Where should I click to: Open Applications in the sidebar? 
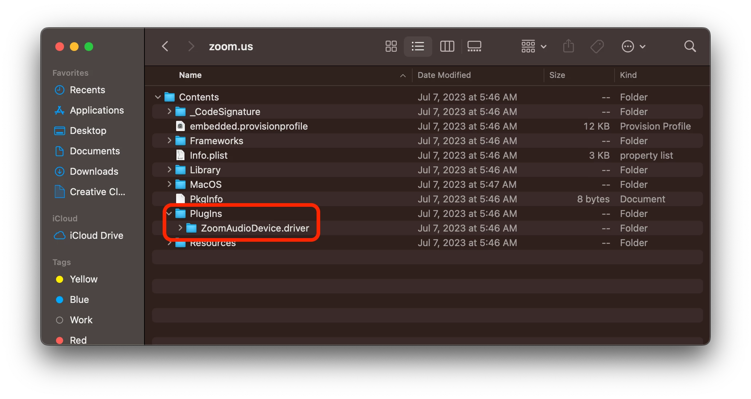pyautogui.click(x=96, y=110)
